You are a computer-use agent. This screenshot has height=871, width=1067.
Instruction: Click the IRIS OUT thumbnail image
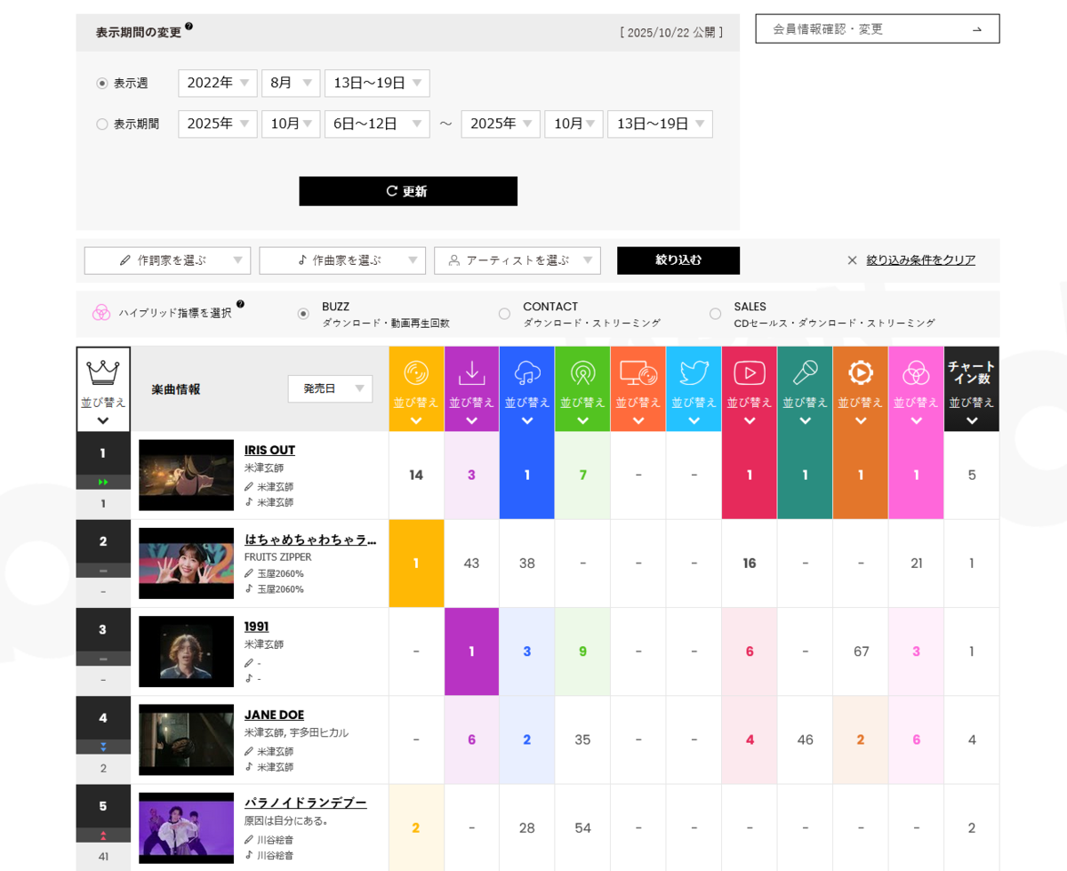tap(186, 475)
